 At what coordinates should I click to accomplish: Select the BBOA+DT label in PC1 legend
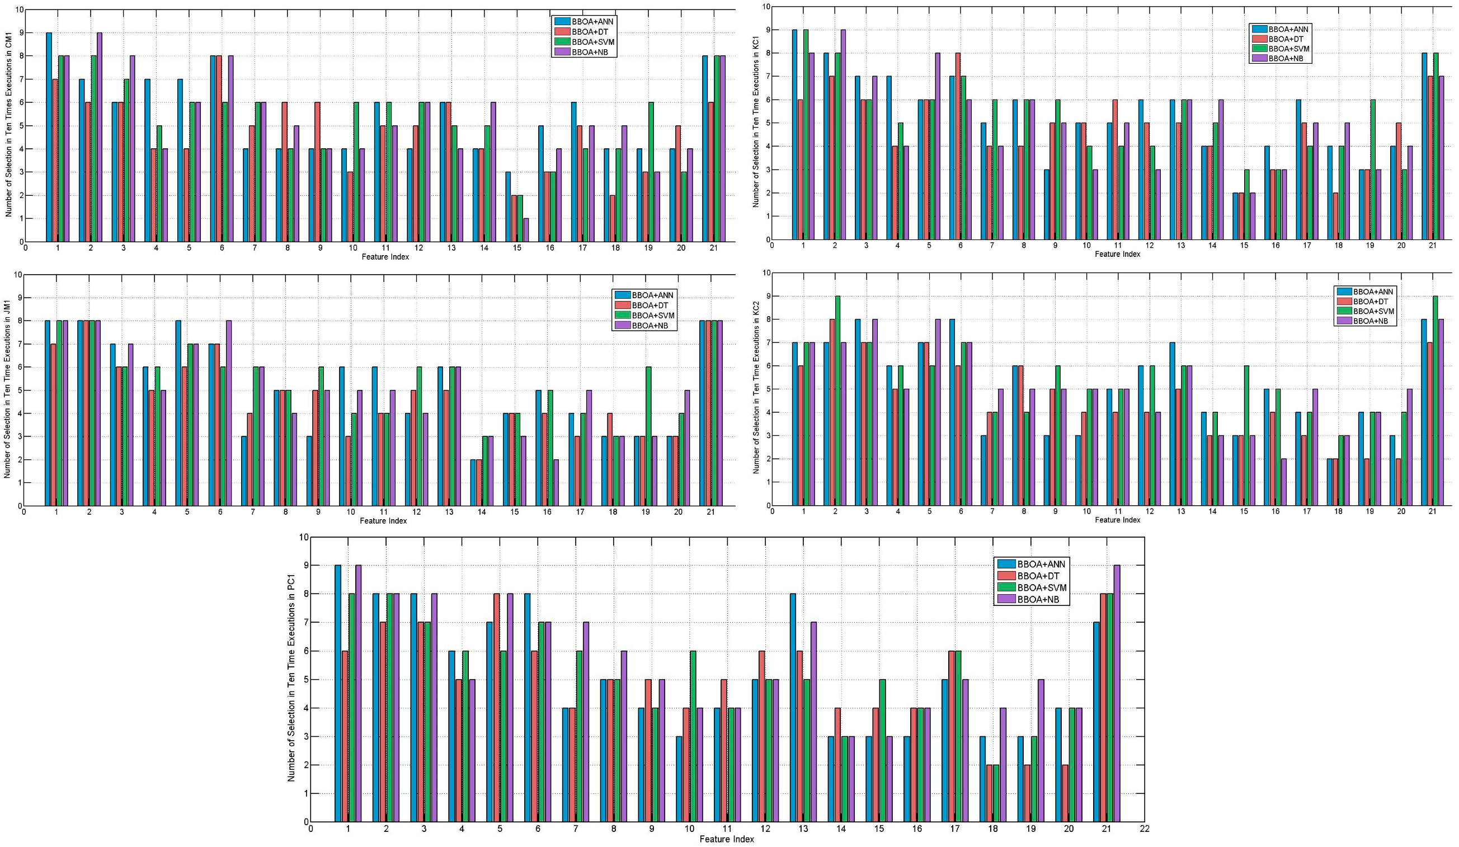pyautogui.click(x=1038, y=576)
